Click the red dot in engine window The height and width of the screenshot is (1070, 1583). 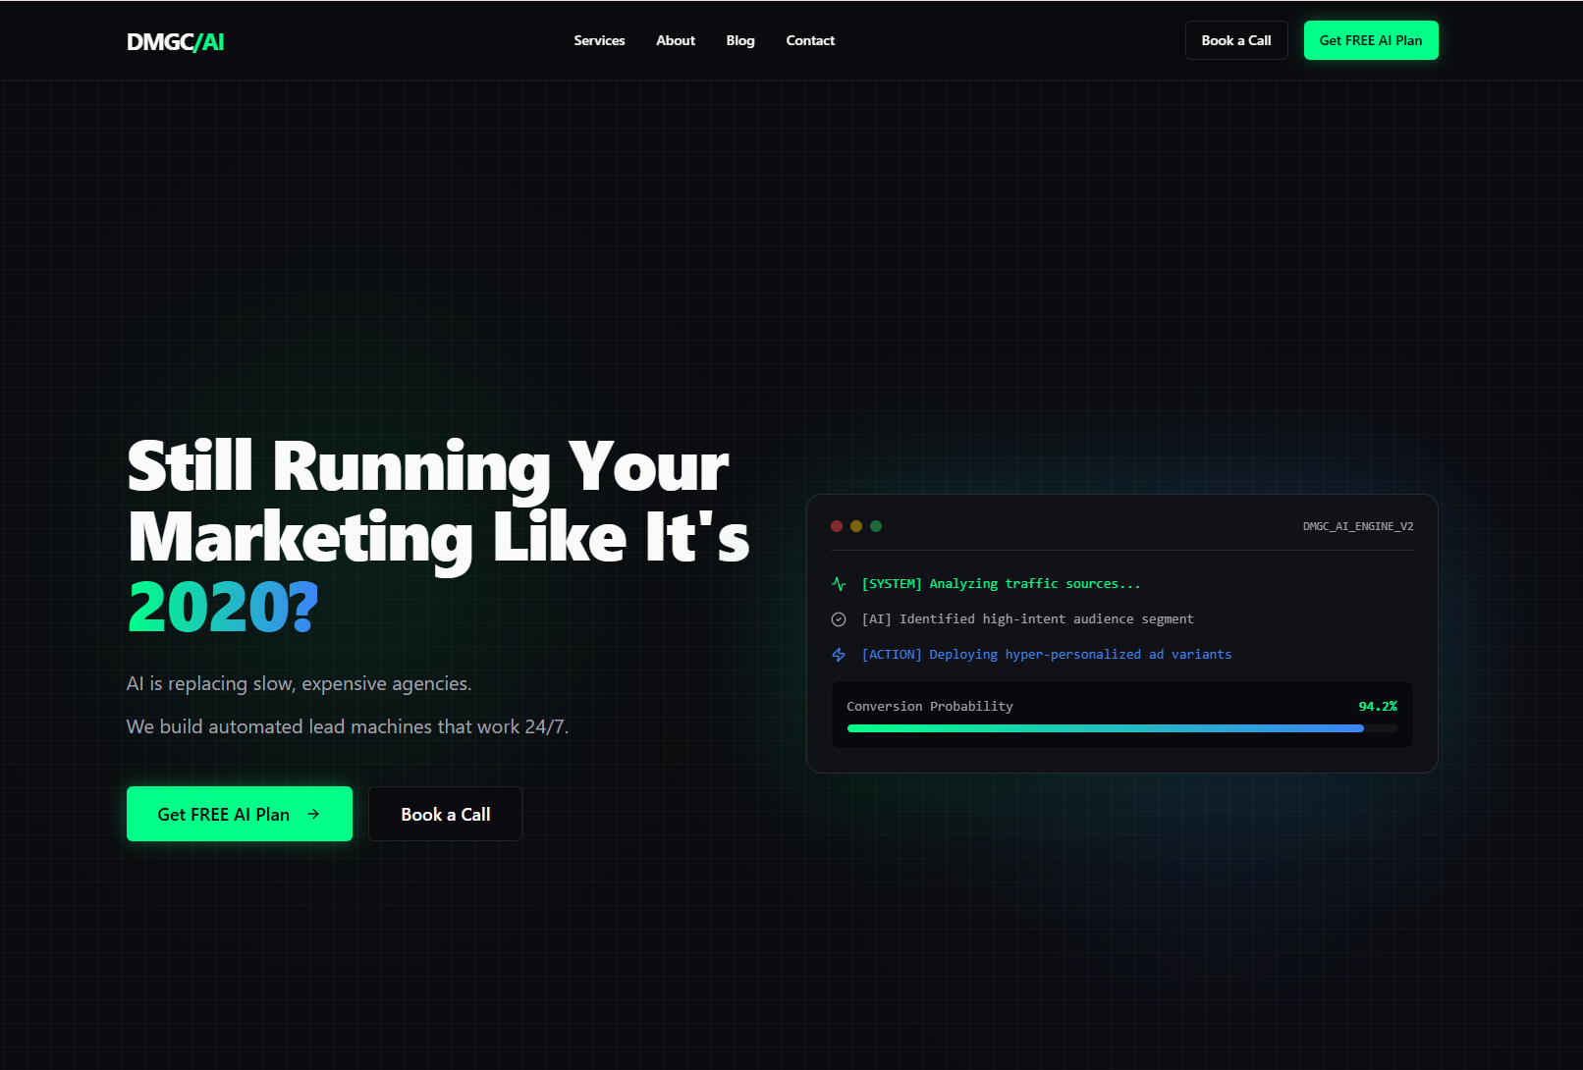(x=837, y=526)
